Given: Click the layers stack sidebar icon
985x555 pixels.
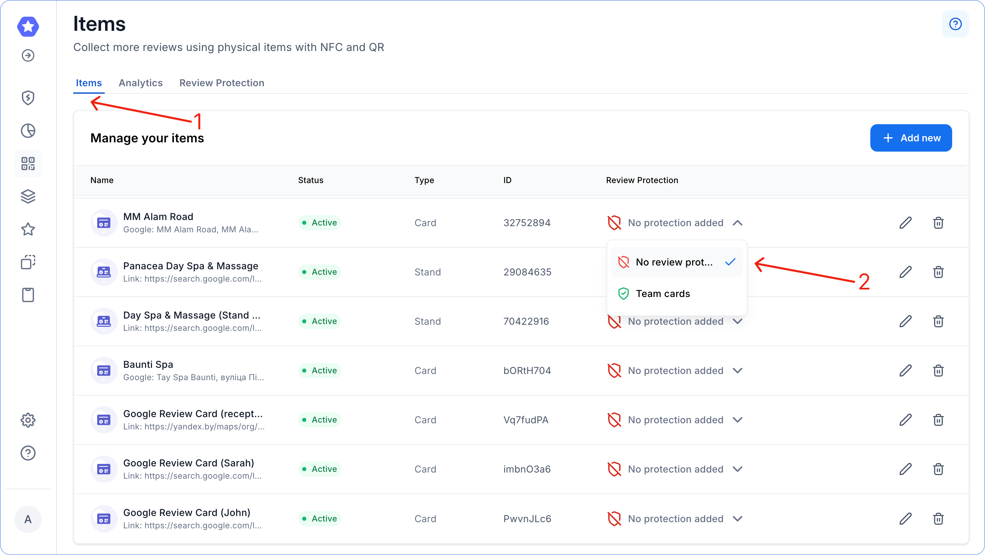Looking at the screenshot, I should pos(28,196).
